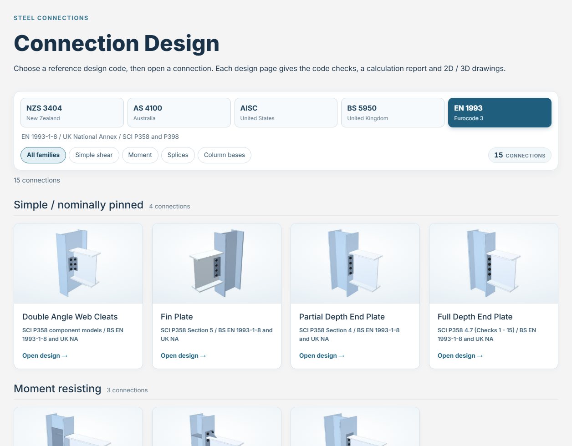Open the Partial Depth End Plate thumbnail
The image size is (572, 446).
355,264
